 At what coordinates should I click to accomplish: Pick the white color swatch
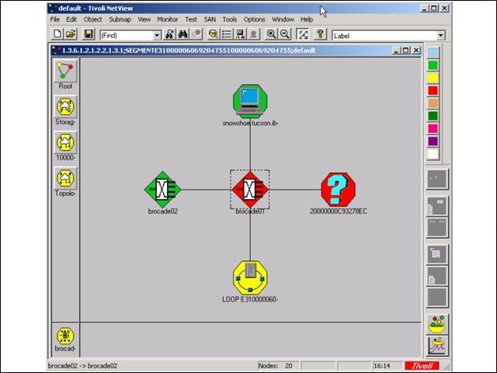tap(433, 155)
